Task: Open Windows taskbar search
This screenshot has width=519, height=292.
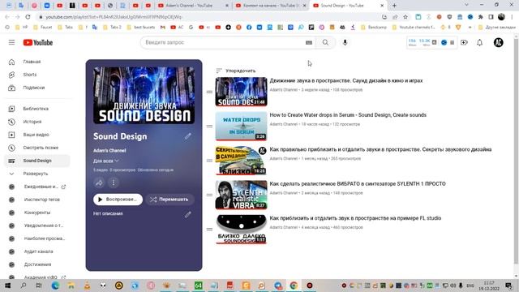Action: point(23,285)
